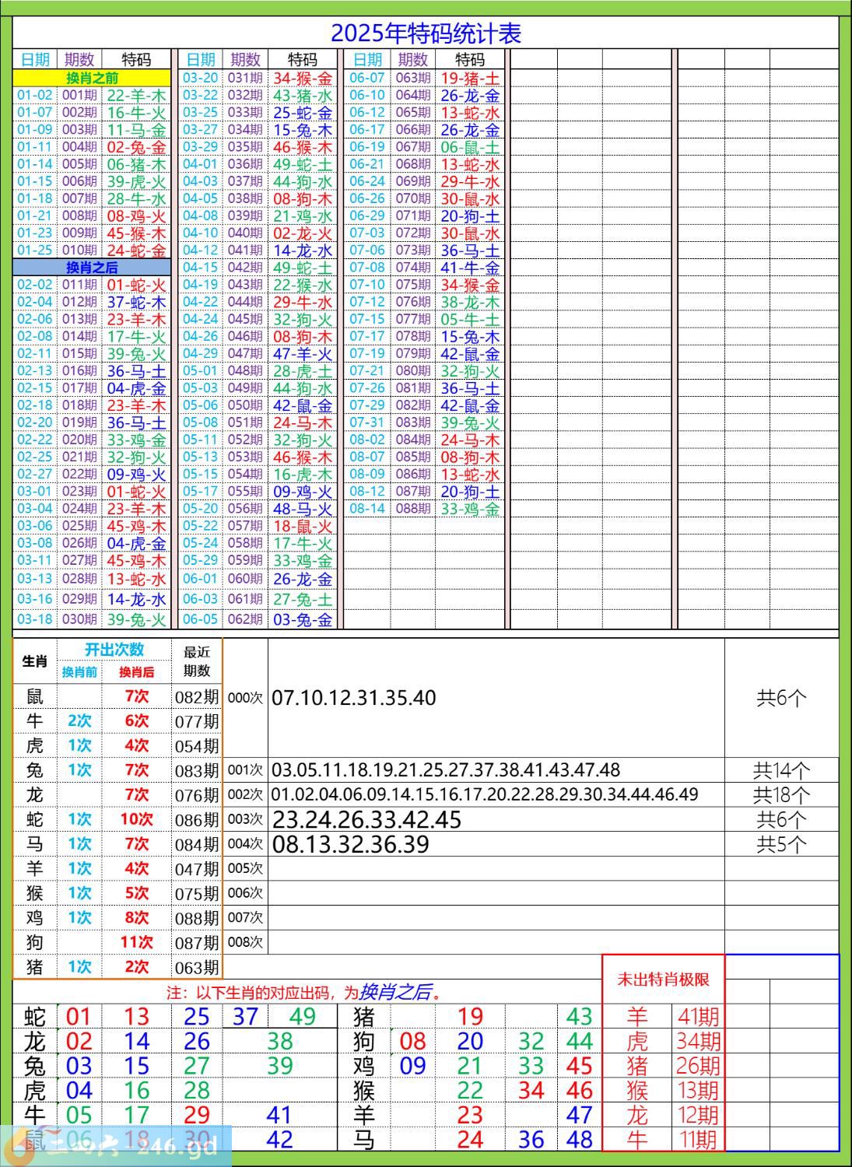Select green number 49 in the 蛇 row
852x1167 pixels.
pyautogui.click(x=302, y=1016)
